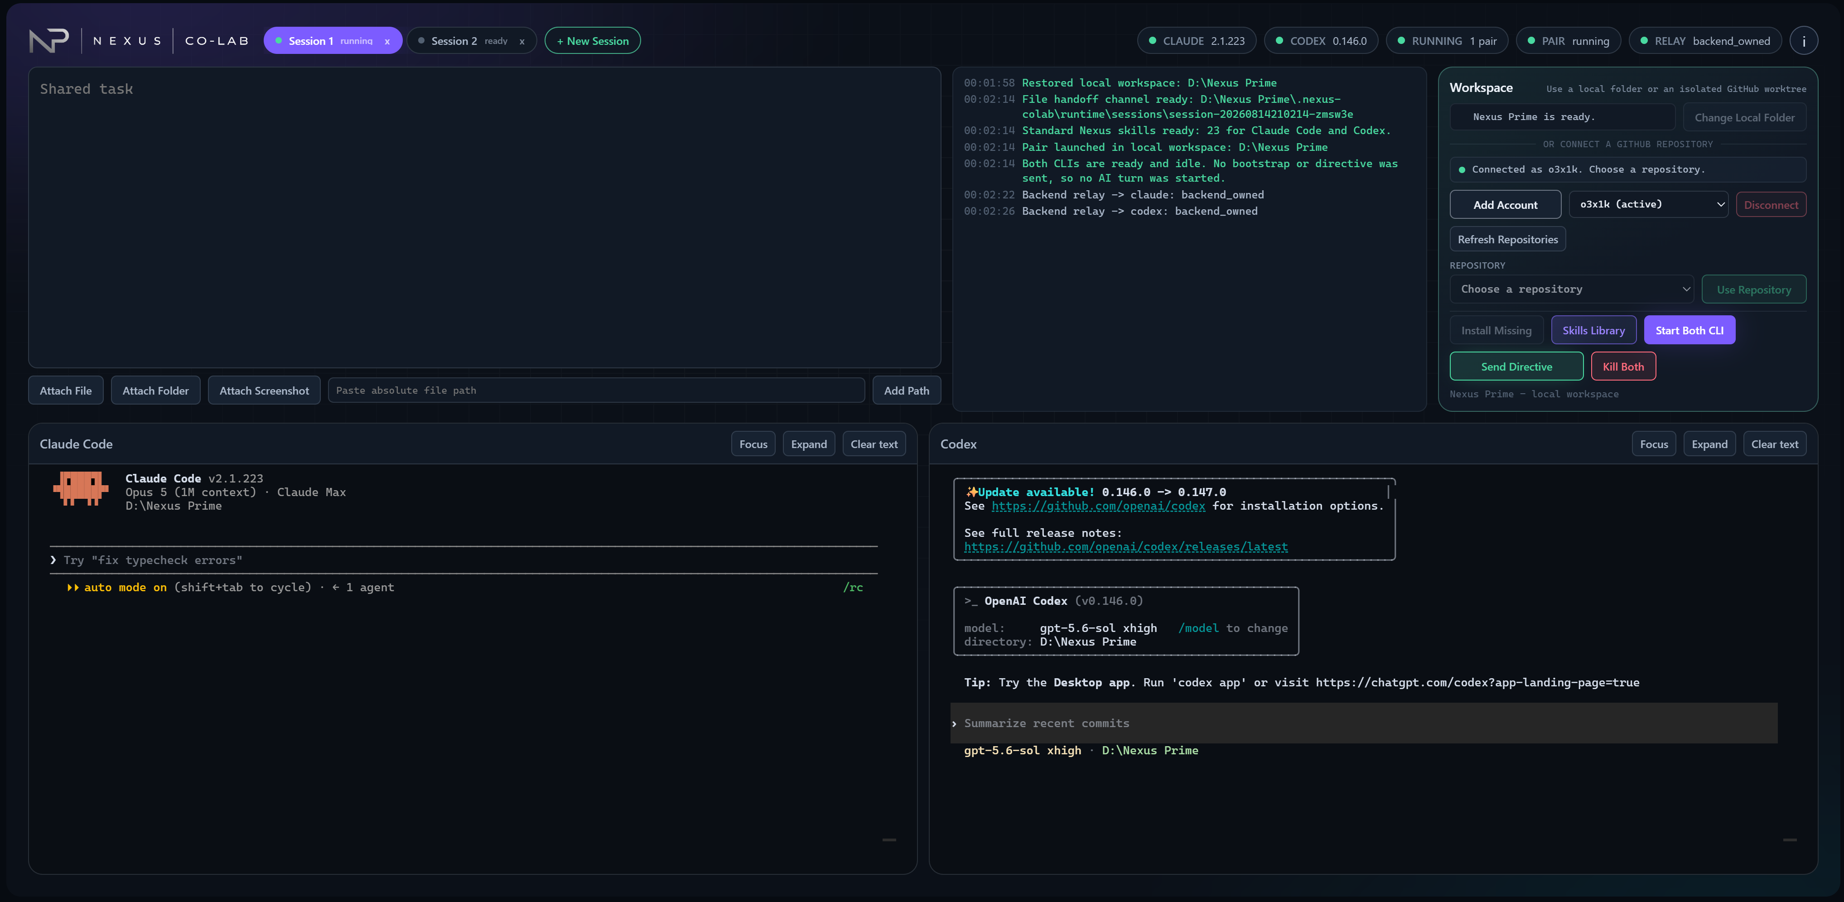The width and height of the screenshot is (1844, 902).
Task: Click Attach Screenshot button
Action: 264,390
